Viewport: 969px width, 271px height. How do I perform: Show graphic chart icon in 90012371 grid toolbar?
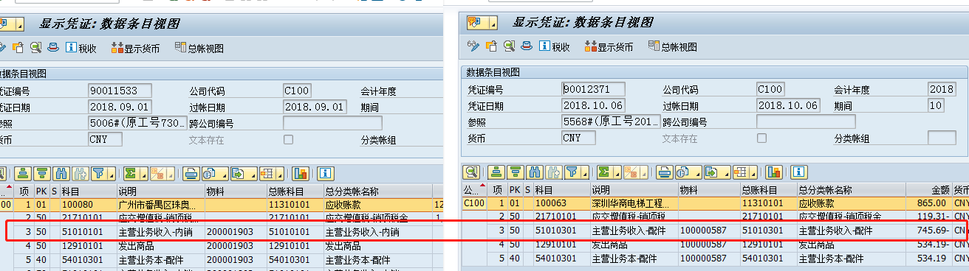(774, 172)
